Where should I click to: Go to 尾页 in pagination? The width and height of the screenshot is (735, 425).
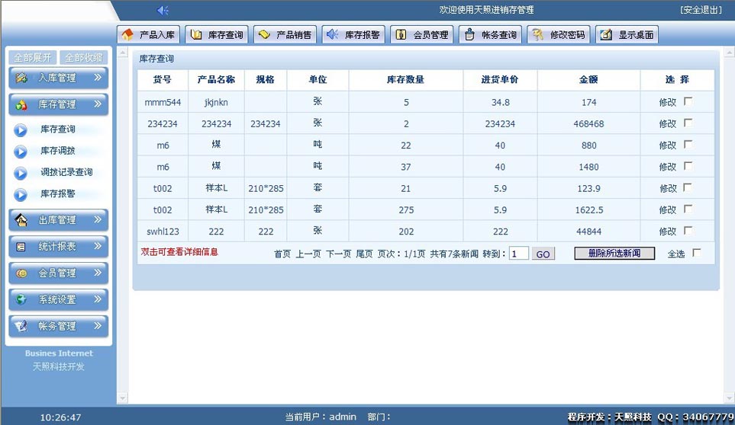coord(364,254)
